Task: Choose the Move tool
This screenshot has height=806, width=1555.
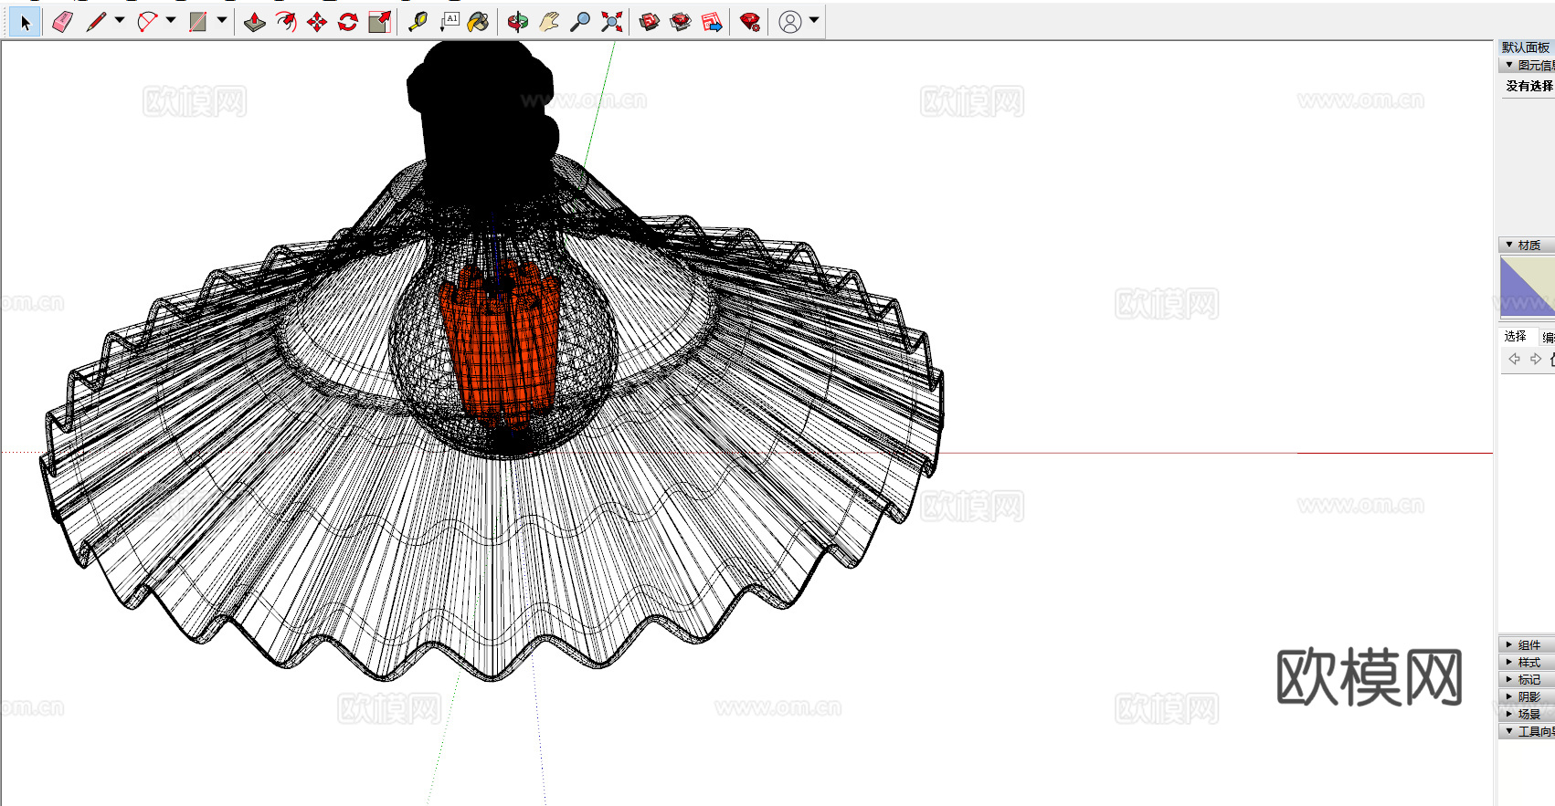Action: coord(317,22)
